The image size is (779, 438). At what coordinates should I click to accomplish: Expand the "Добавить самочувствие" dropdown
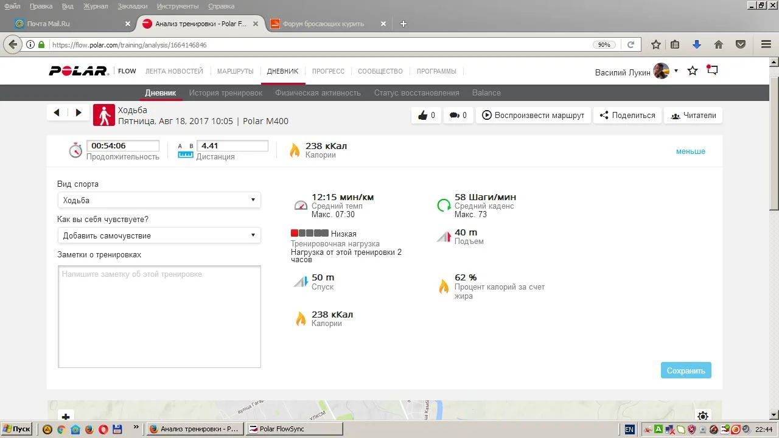159,235
